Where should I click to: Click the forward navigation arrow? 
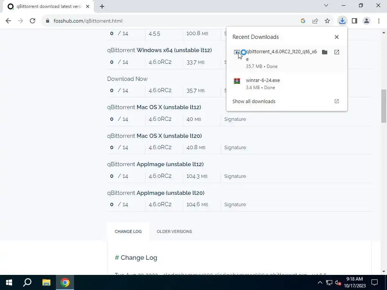click(20, 21)
